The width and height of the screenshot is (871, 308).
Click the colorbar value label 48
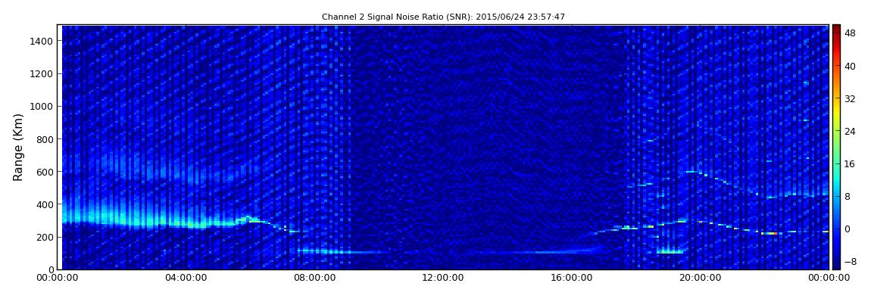point(850,33)
